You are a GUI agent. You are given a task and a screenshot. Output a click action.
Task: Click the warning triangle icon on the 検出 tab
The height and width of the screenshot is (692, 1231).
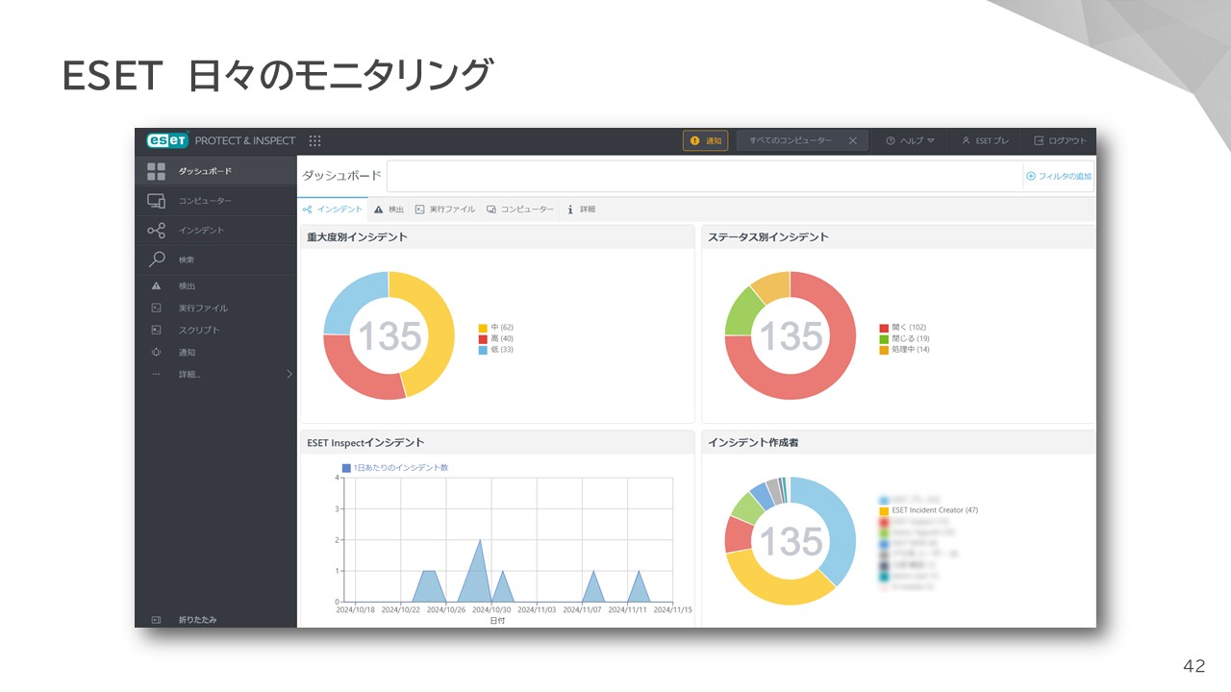379,210
